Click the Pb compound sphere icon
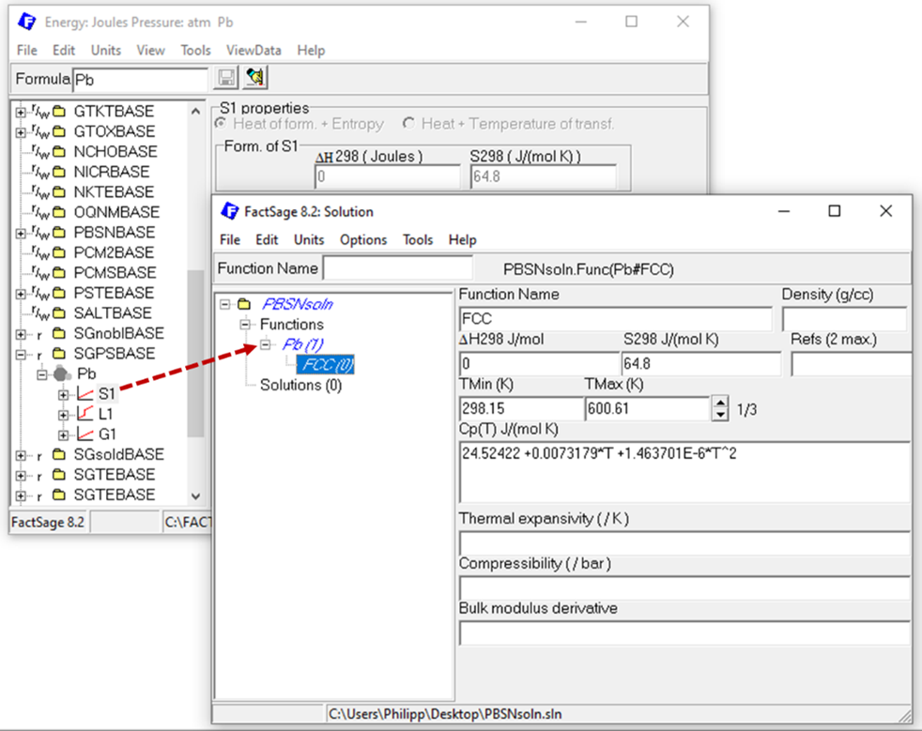 coord(62,373)
